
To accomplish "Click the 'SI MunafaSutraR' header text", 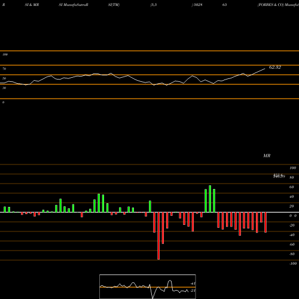I will pos(74,5).
